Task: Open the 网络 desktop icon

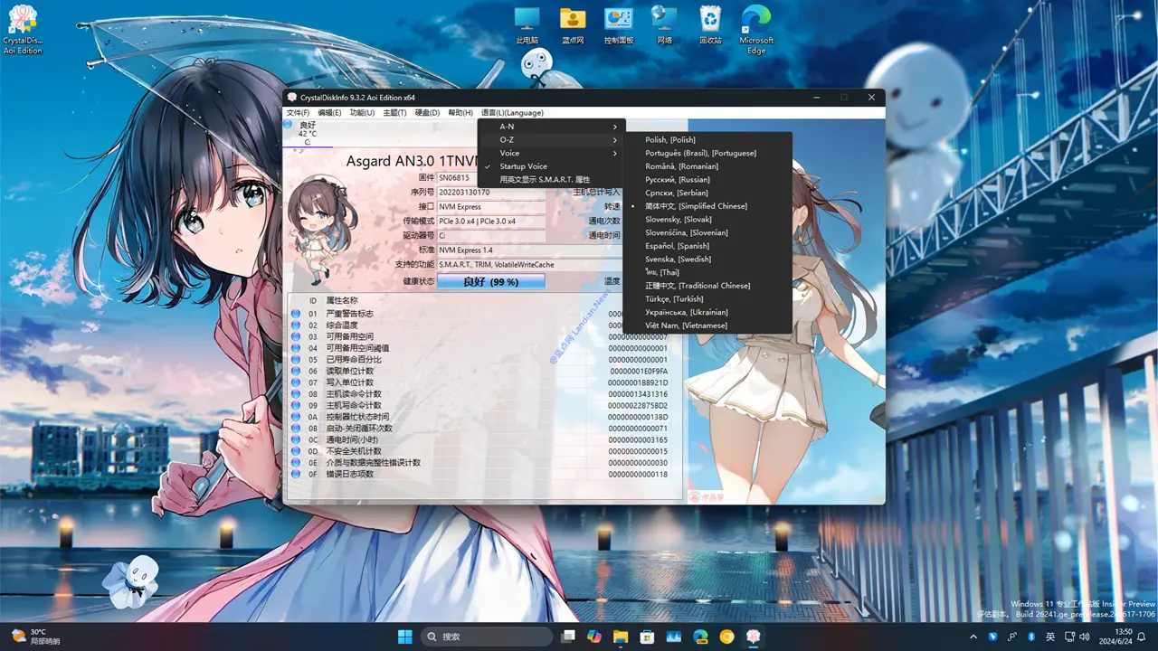Action: tap(665, 25)
